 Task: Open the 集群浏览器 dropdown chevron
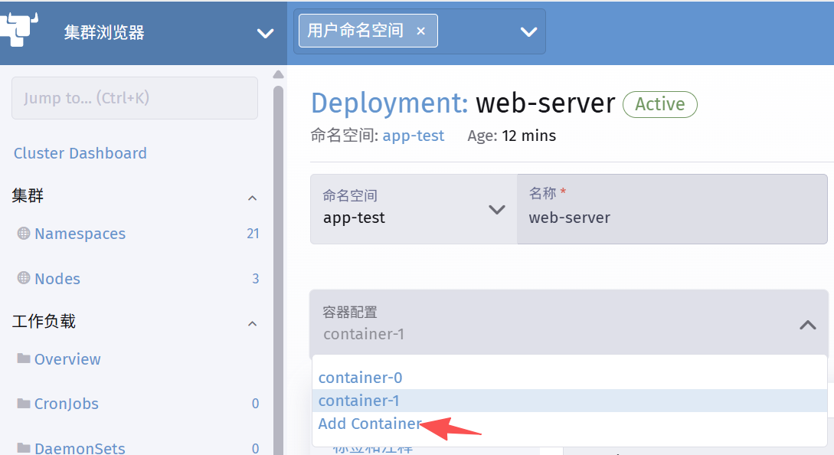coord(266,33)
